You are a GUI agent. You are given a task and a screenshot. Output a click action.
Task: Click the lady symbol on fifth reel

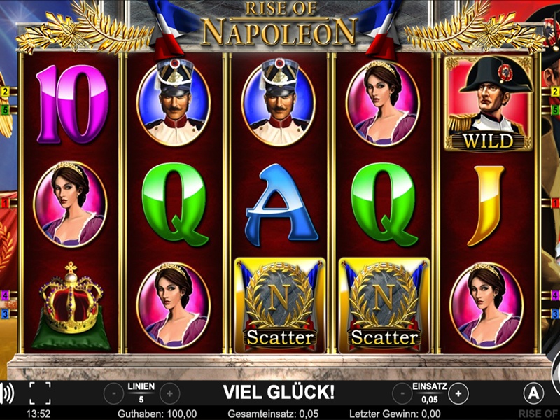coord(486,306)
